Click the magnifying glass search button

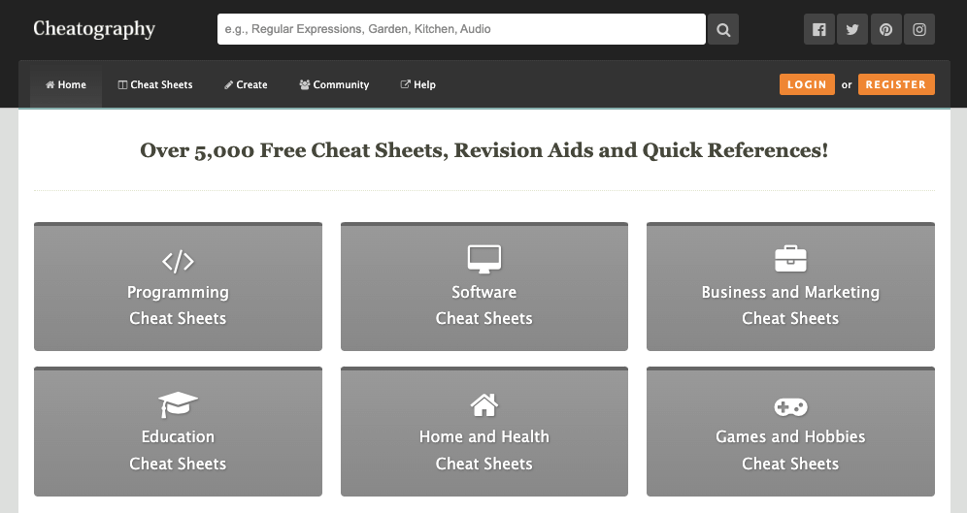pyautogui.click(x=722, y=29)
